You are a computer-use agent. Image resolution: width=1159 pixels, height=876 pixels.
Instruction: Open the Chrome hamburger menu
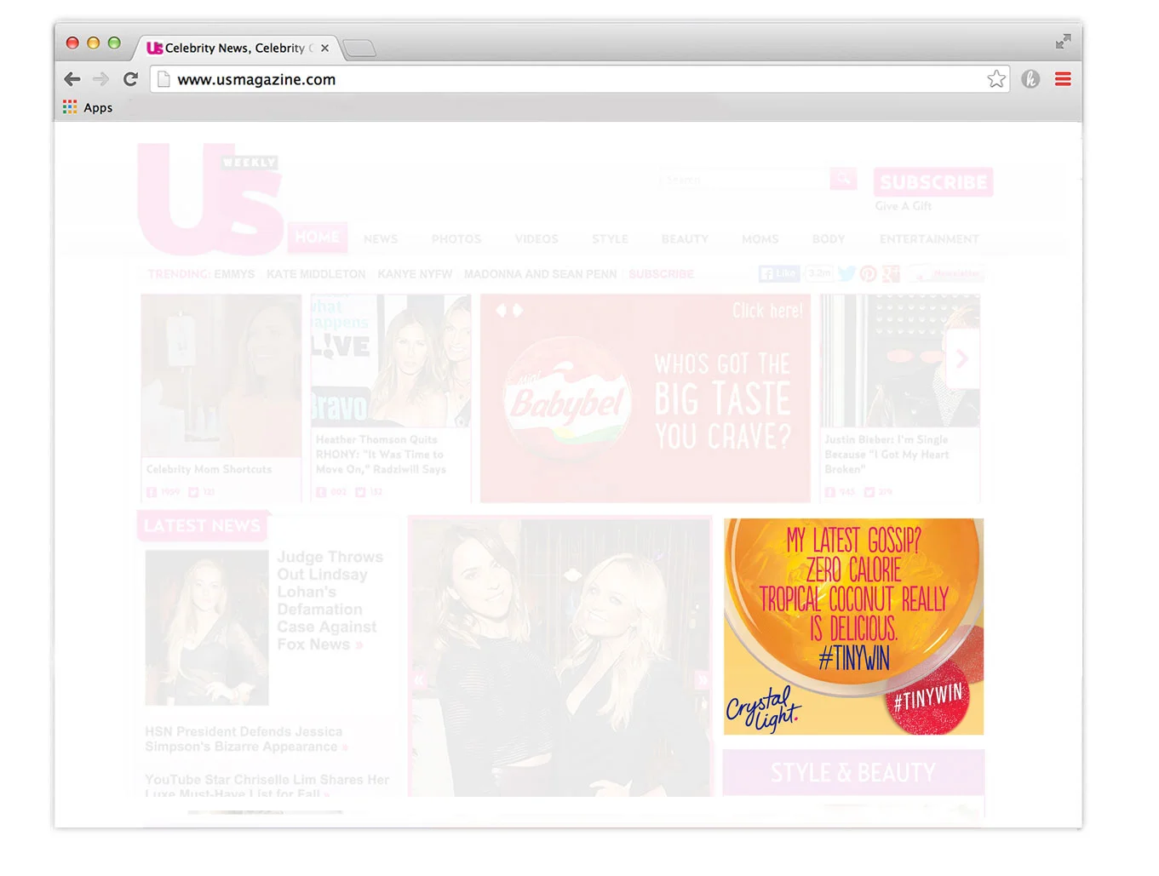point(1063,79)
